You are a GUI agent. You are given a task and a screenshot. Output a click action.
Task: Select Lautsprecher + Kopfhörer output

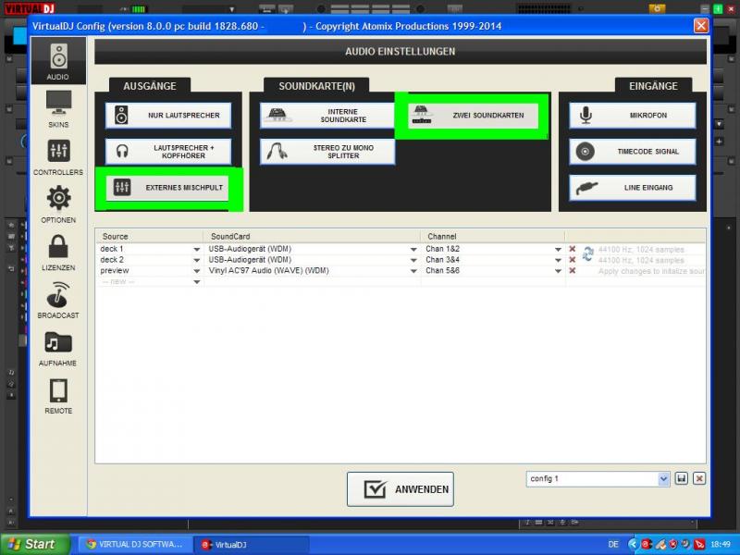click(168, 152)
